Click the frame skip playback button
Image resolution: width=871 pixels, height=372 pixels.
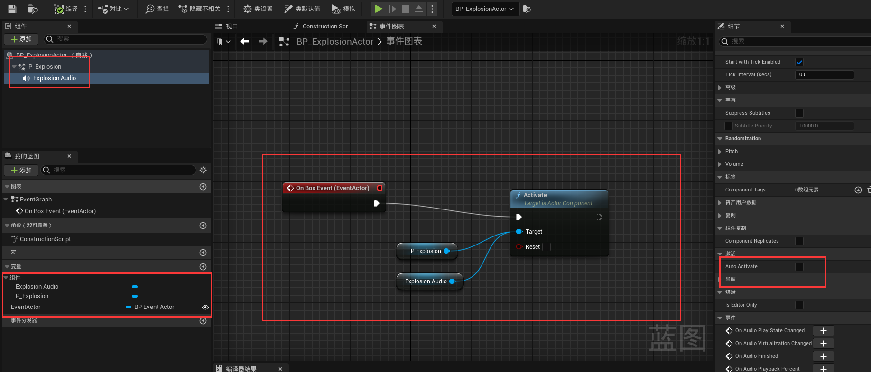(392, 9)
